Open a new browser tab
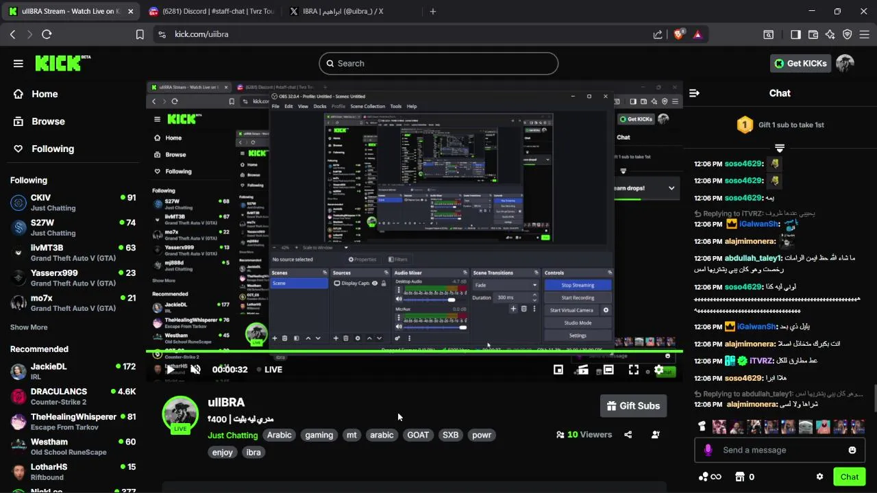The image size is (877, 493). 432,12
